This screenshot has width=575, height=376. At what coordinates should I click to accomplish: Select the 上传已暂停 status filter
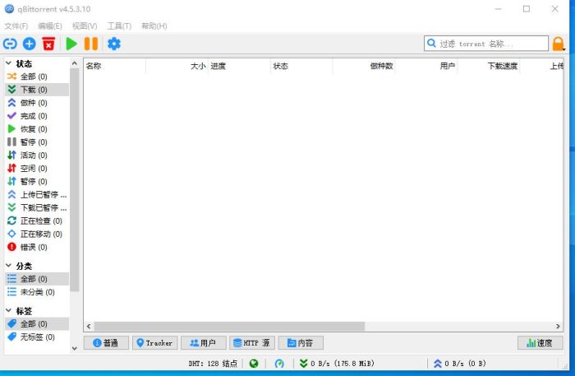coord(37,195)
